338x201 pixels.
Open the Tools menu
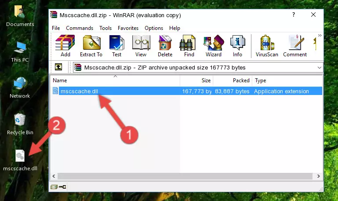(x=105, y=28)
